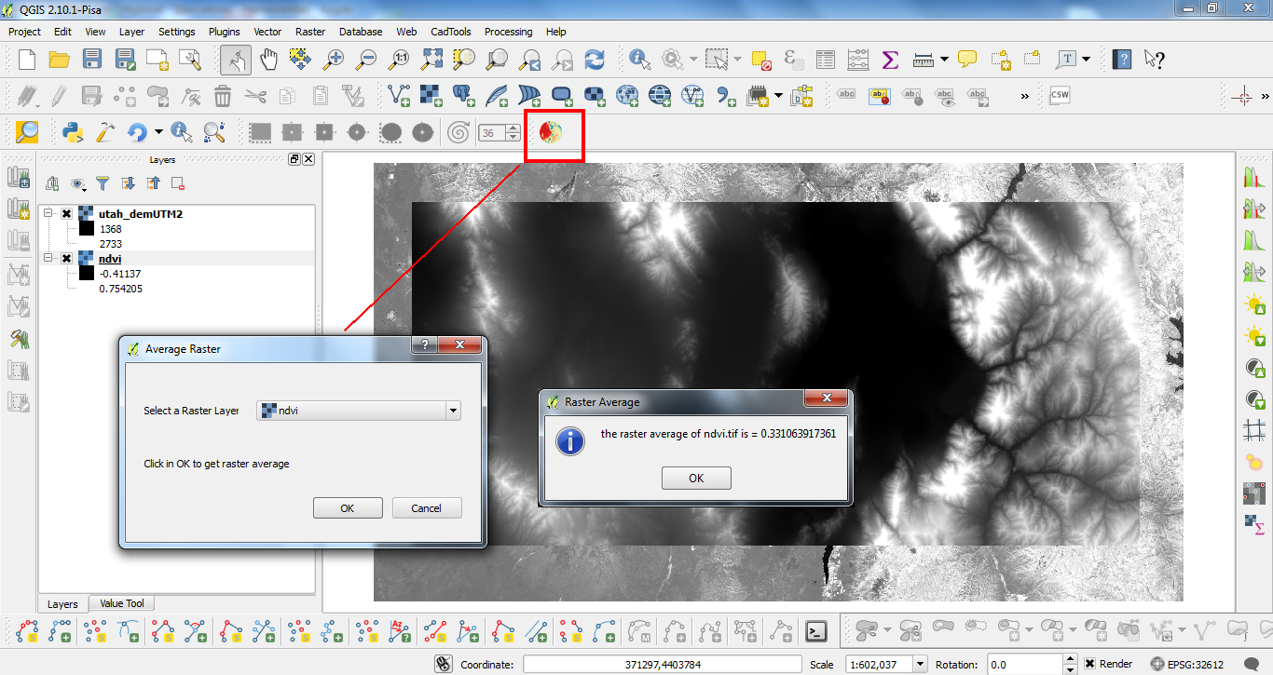
Task: Click the toggle extents icon in status bar
Action: [x=445, y=665]
